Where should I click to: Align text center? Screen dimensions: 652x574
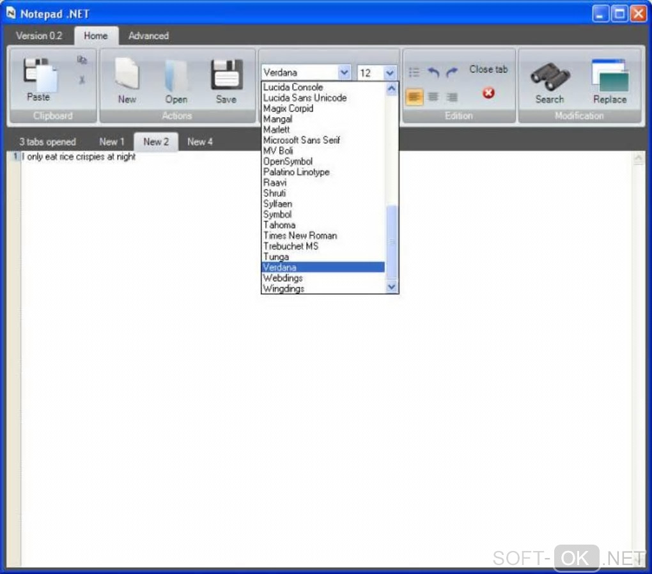coord(433,97)
